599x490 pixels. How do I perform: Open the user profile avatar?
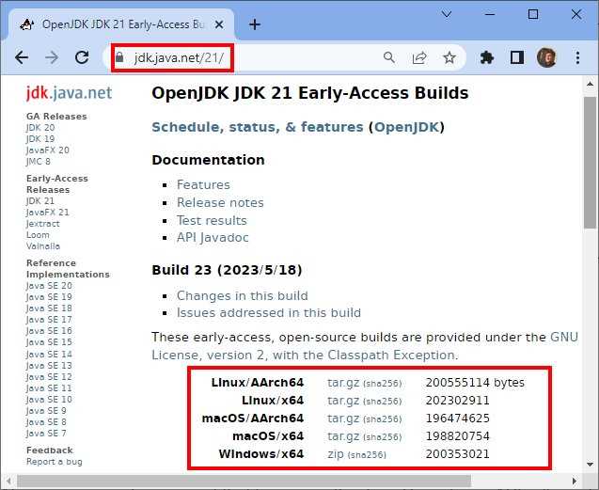point(546,57)
